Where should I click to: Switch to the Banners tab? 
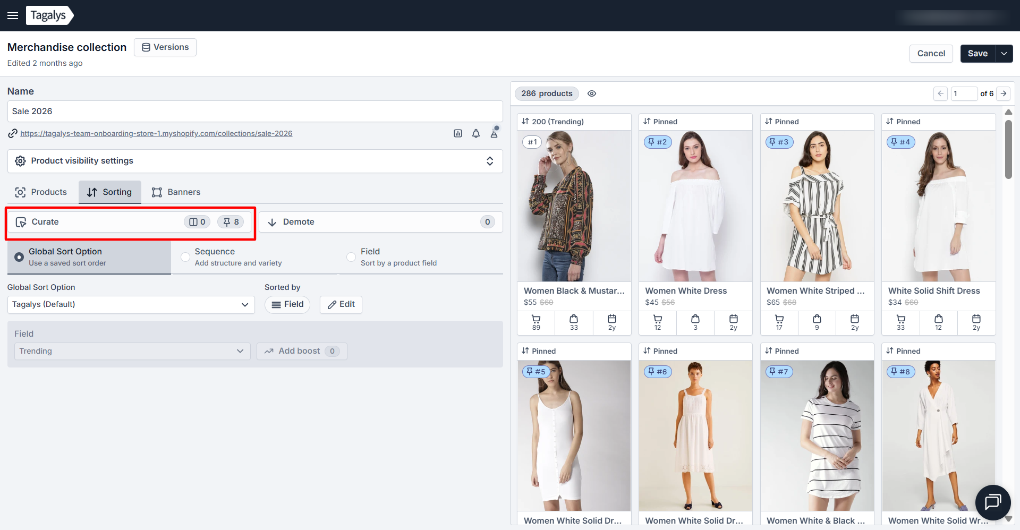coord(176,192)
